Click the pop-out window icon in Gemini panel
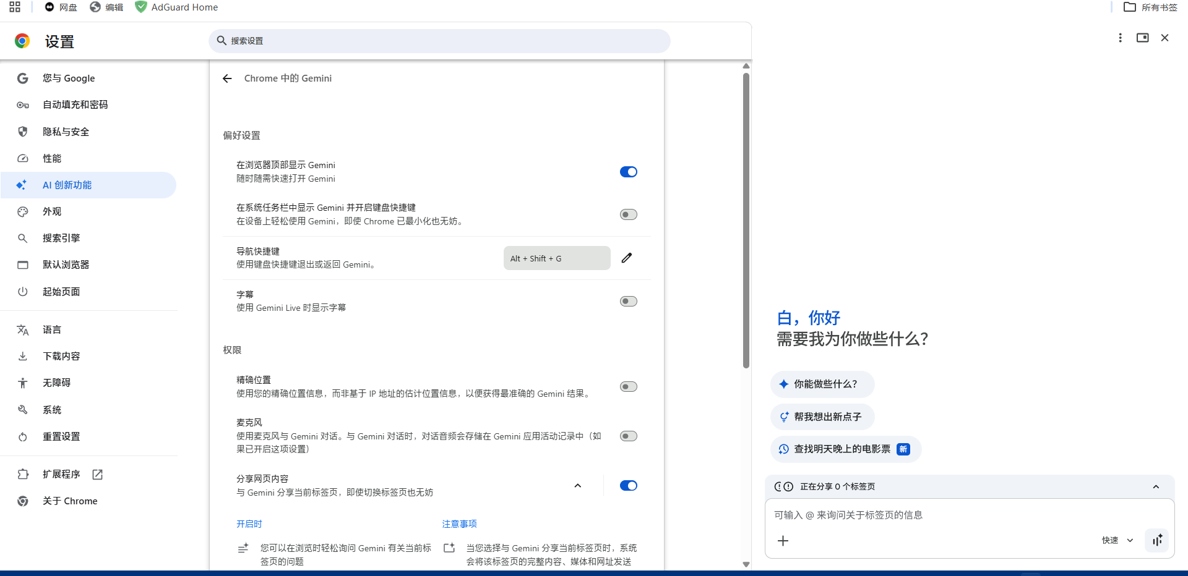The height and width of the screenshot is (576, 1188). pyautogui.click(x=1142, y=38)
